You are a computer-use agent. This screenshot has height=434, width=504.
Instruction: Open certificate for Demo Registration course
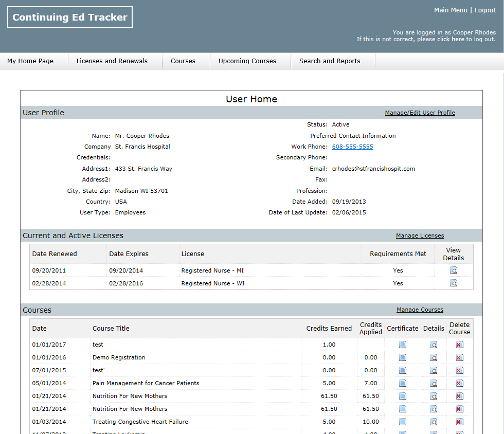[403, 357]
